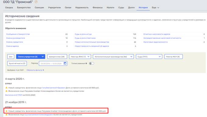207x117 pixels.
Task: Click warning icon on Разуваев removal line
Action: (x=6, y=91)
